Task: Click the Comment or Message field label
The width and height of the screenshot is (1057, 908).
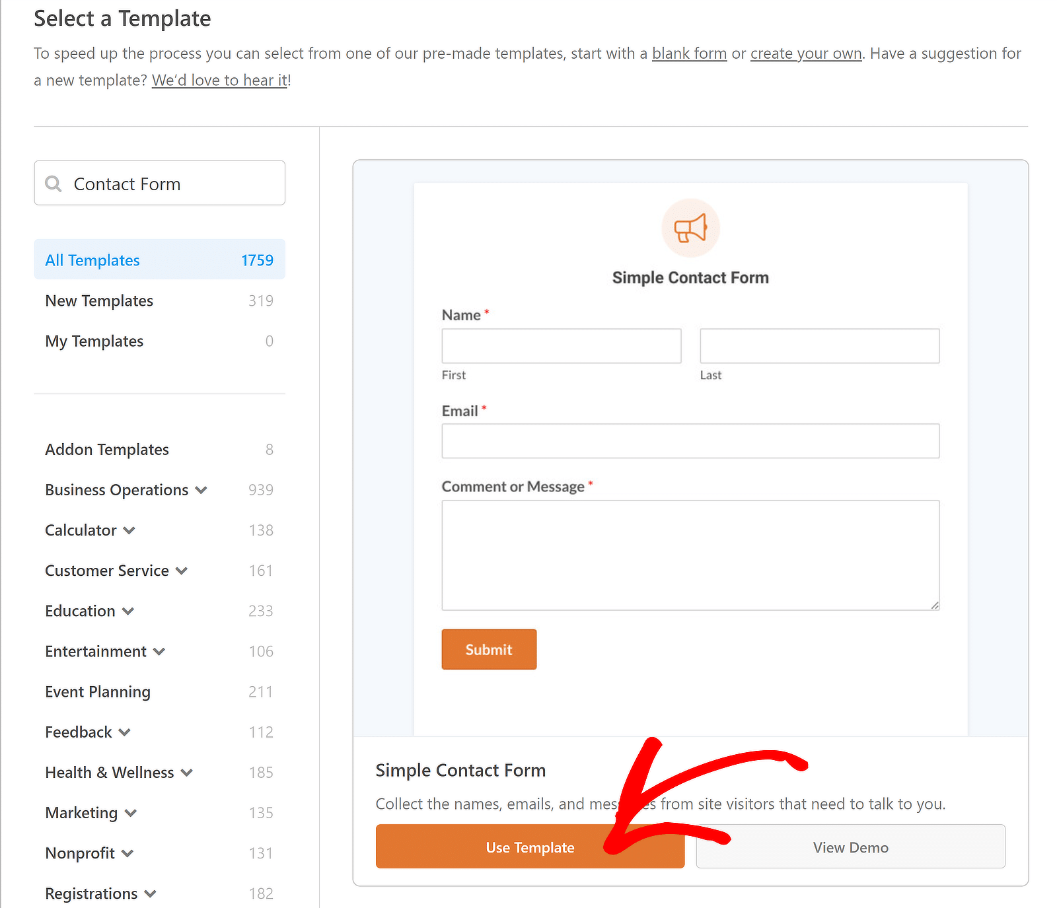Action: 513,487
